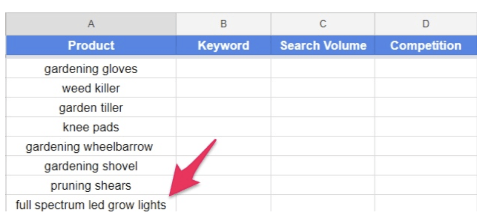
Task: Click Competition cell beside knee pads
Action: [x=426, y=127]
